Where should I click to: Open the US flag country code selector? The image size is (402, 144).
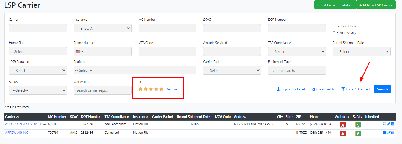(x=79, y=51)
